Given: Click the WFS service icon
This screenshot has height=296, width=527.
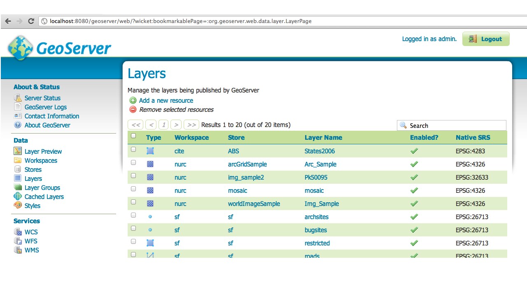Looking at the screenshot, I should [x=18, y=241].
